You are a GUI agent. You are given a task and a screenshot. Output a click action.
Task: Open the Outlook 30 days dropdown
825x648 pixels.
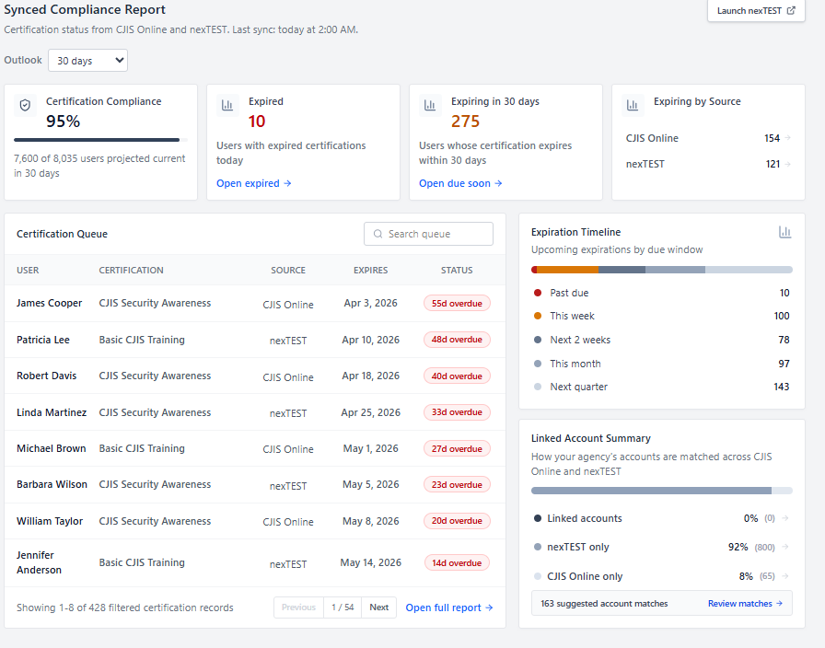[87, 61]
